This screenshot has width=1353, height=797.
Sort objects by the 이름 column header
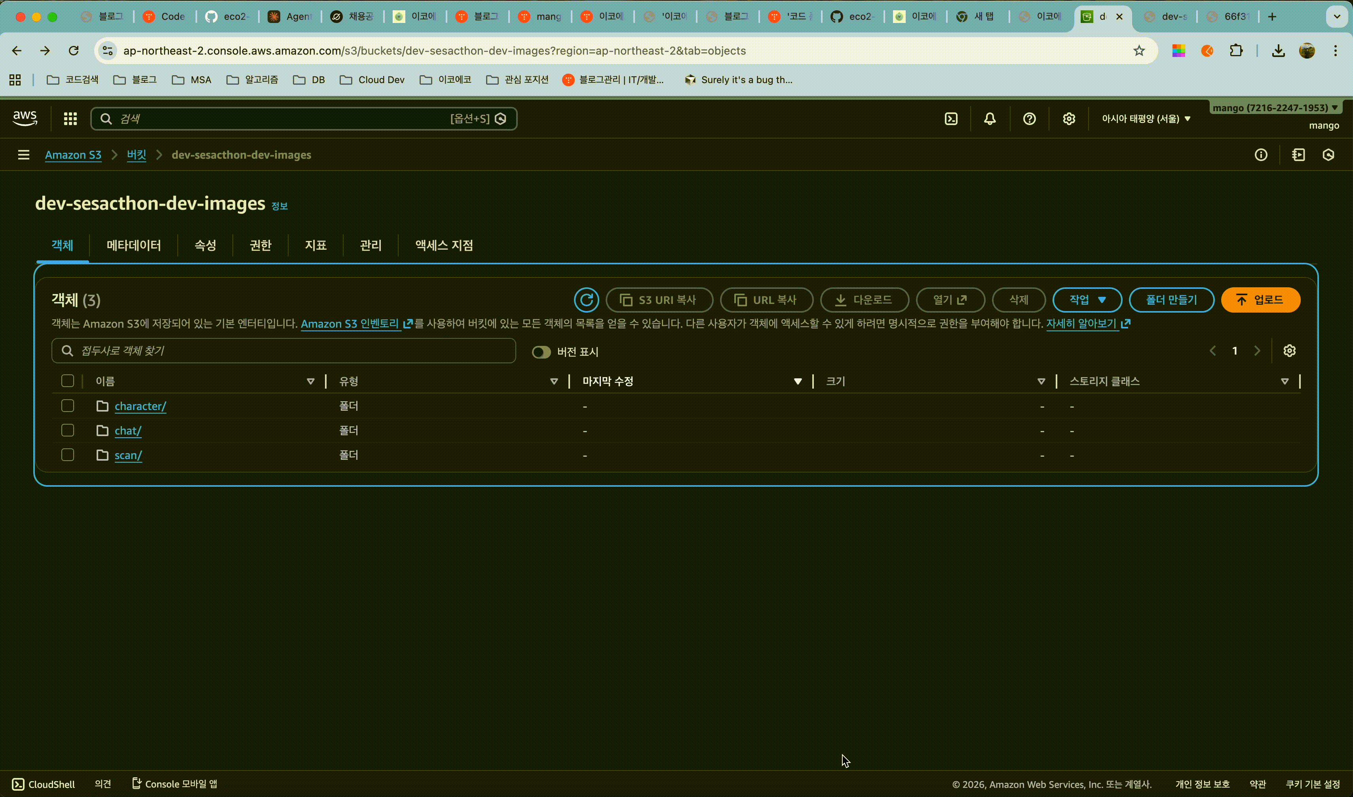105,381
